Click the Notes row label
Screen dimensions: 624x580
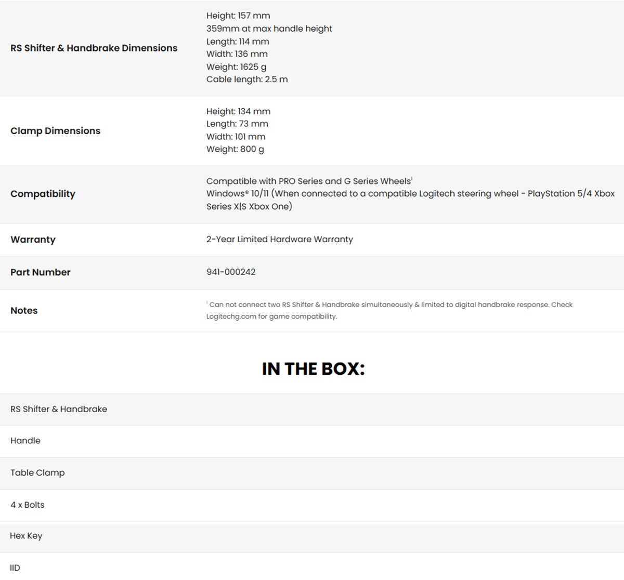pyautogui.click(x=24, y=311)
